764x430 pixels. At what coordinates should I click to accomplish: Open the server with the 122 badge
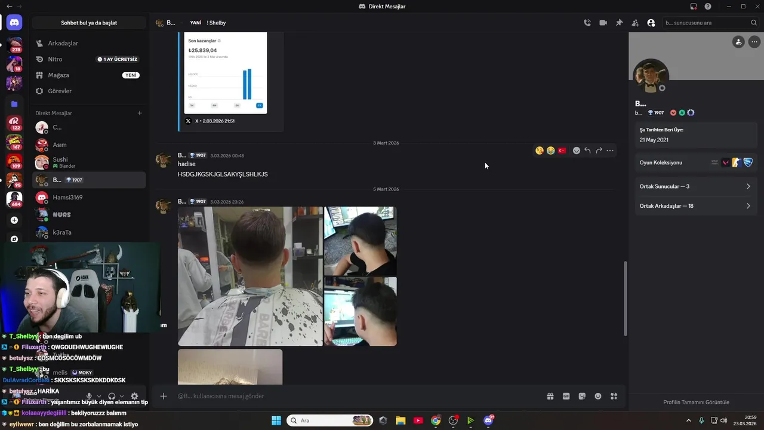click(14, 123)
